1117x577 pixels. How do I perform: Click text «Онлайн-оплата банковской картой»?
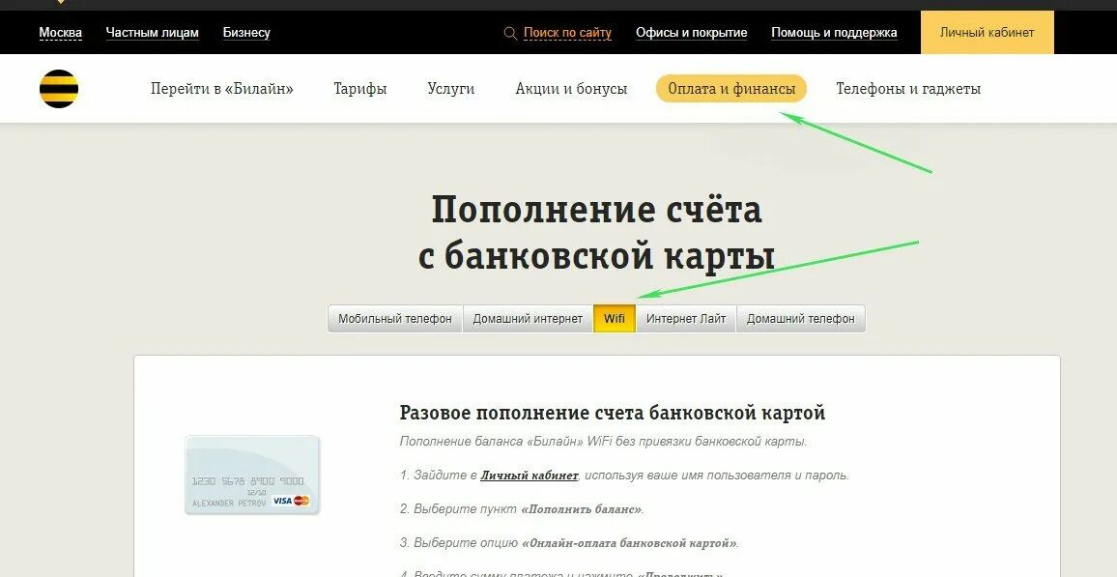tap(629, 543)
